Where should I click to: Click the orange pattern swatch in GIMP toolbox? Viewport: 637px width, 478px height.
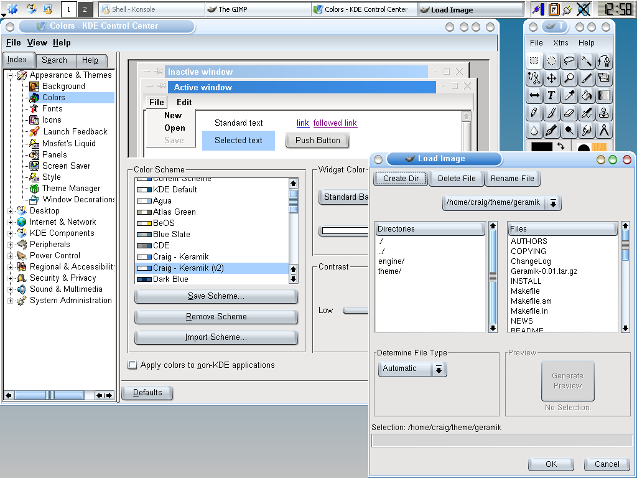[x=599, y=148]
